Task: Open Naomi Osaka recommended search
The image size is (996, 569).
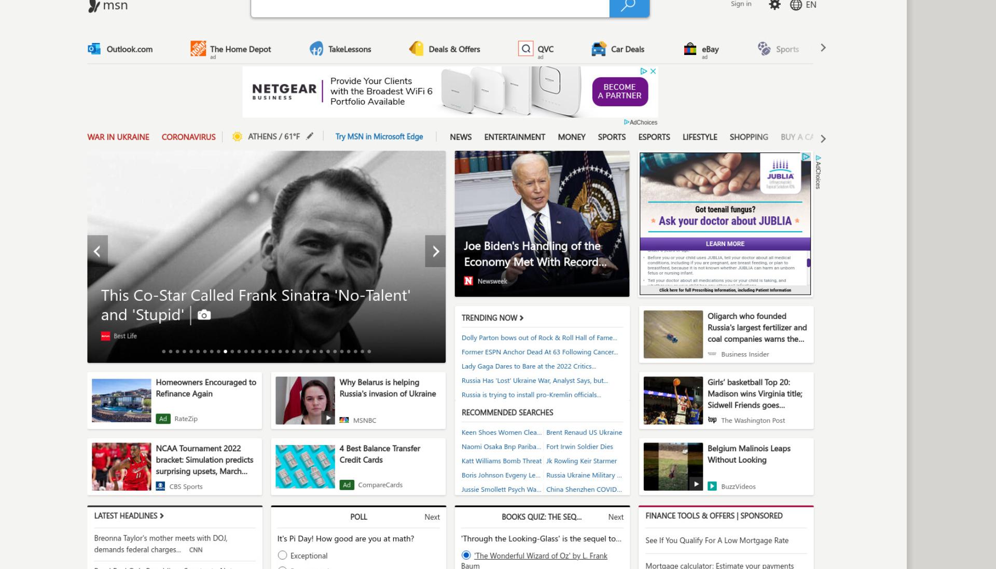Action: (x=501, y=447)
